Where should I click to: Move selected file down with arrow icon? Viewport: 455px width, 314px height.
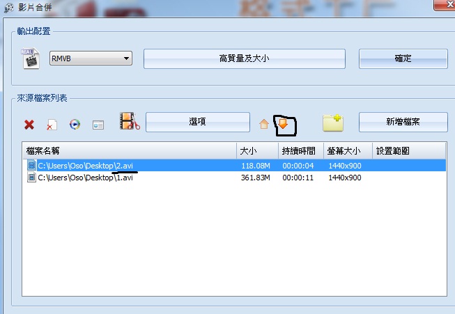[283, 123]
